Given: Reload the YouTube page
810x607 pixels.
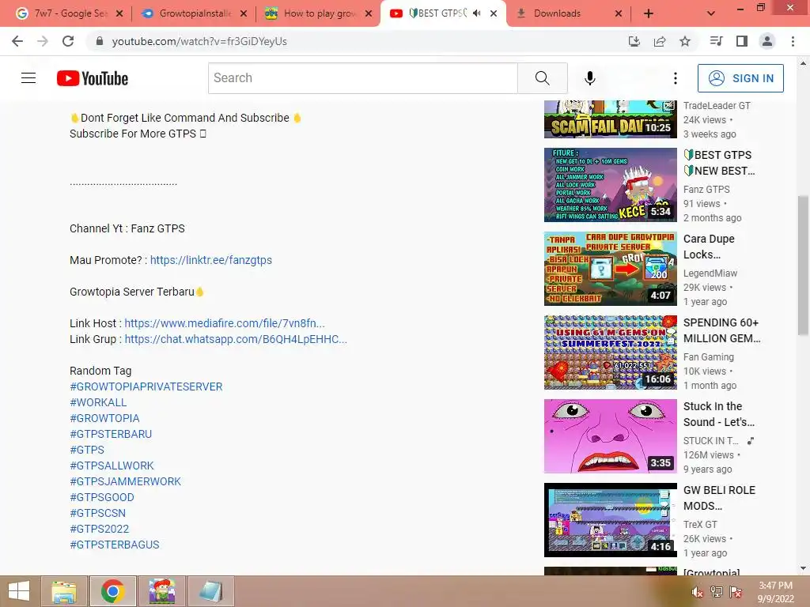Looking at the screenshot, I should (68, 41).
